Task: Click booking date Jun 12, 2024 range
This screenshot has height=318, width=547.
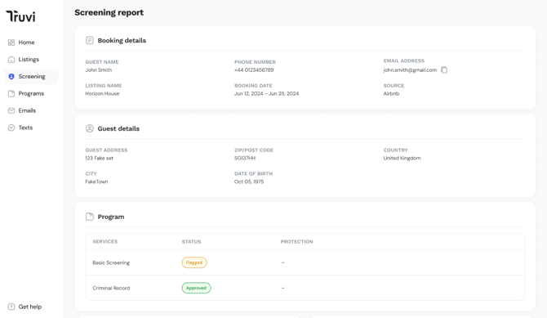Action: pos(266,94)
